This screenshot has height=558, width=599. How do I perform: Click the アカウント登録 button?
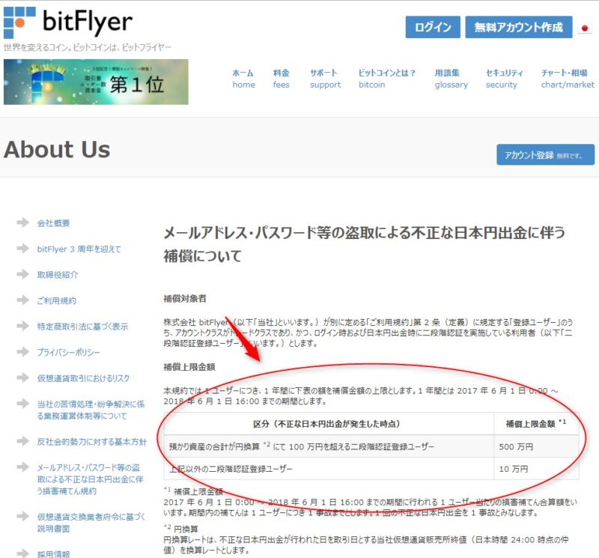click(x=546, y=155)
